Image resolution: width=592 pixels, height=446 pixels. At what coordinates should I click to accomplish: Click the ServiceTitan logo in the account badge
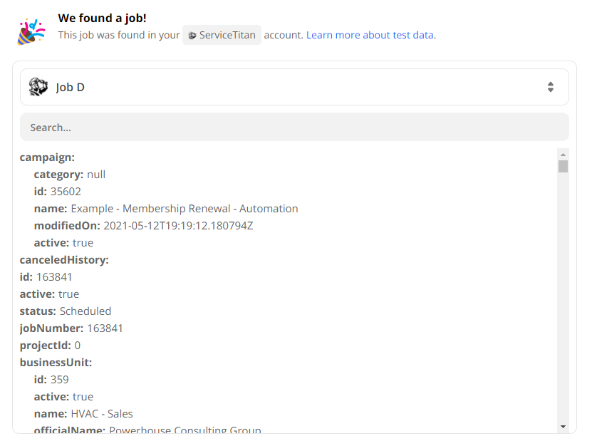[x=192, y=35]
